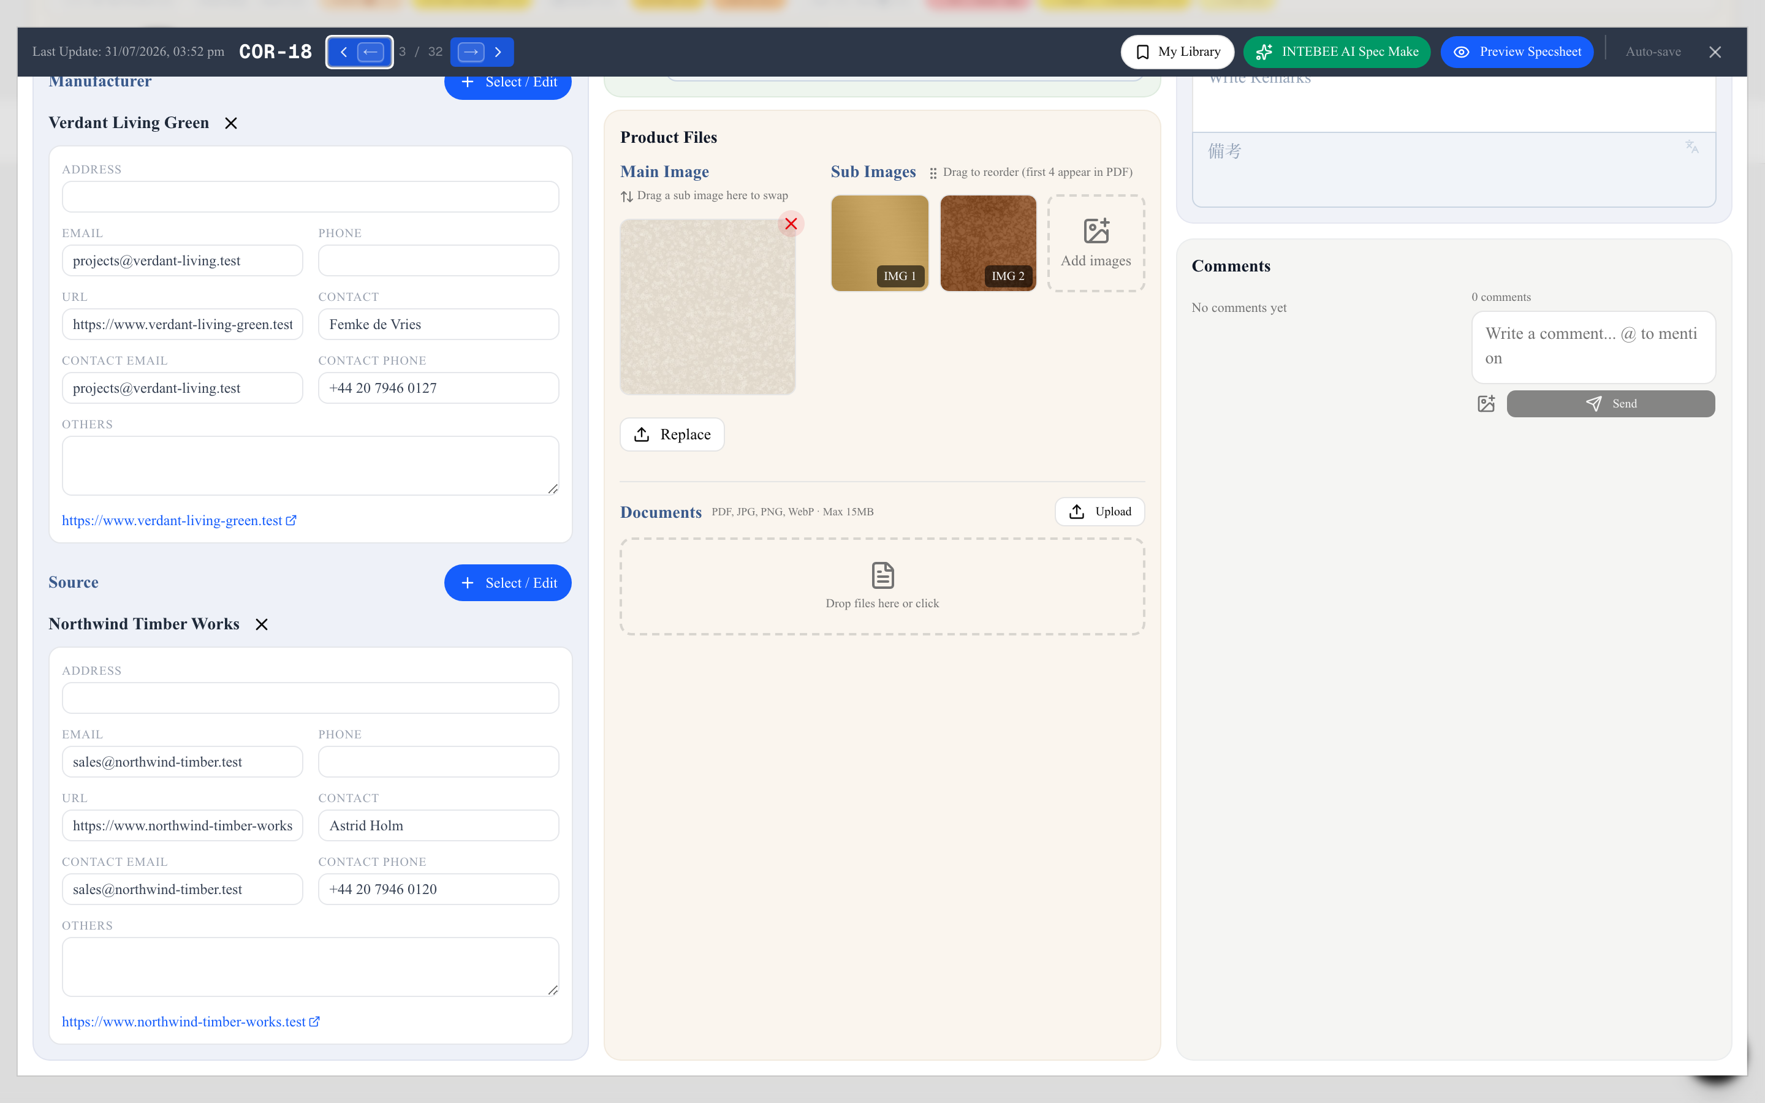
Task: Click the Auto-save label
Action: point(1653,52)
